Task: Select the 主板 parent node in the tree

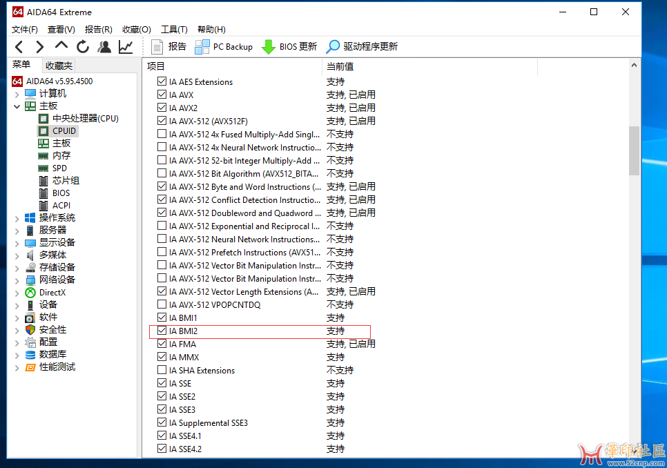Action: coord(41,106)
